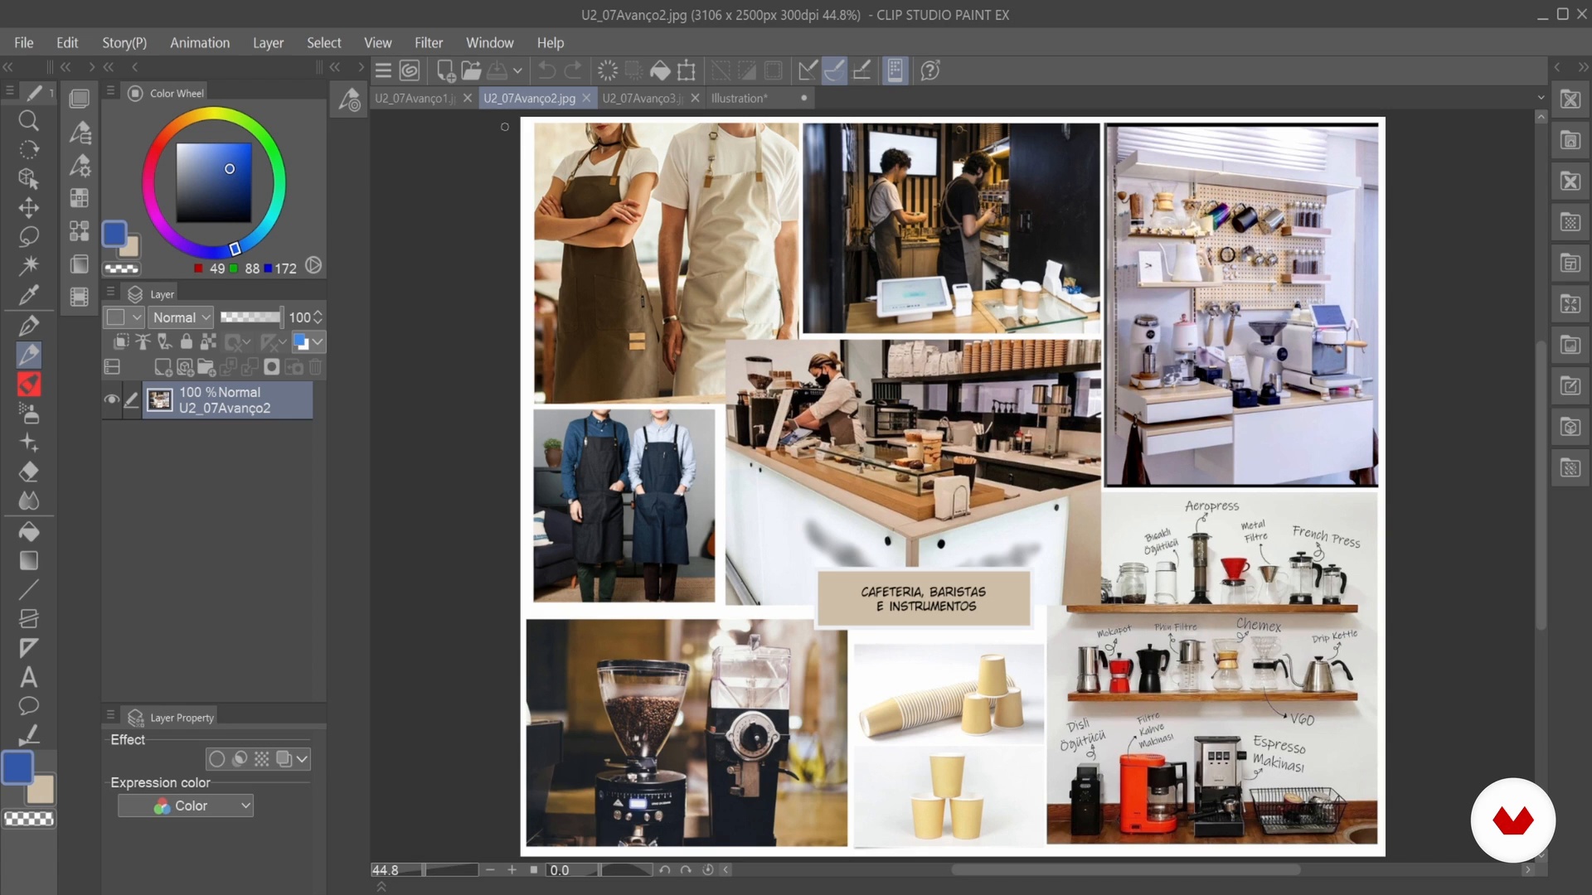Image resolution: width=1592 pixels, height=895 pixels.
Task: Open CLIP STUDIO launcher icon in command bar
Action: 410,71
